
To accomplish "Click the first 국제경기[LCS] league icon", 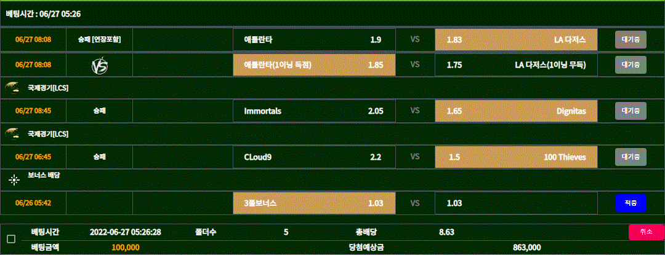I will [x=12, y=87].
